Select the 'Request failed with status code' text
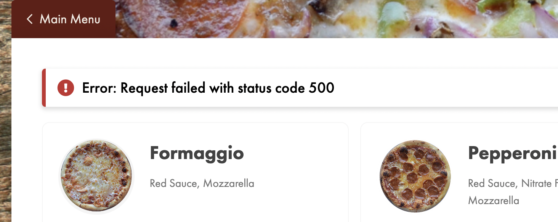Image resolution: width=558 pixels, height=222 pixels. [x=213, y=88]
